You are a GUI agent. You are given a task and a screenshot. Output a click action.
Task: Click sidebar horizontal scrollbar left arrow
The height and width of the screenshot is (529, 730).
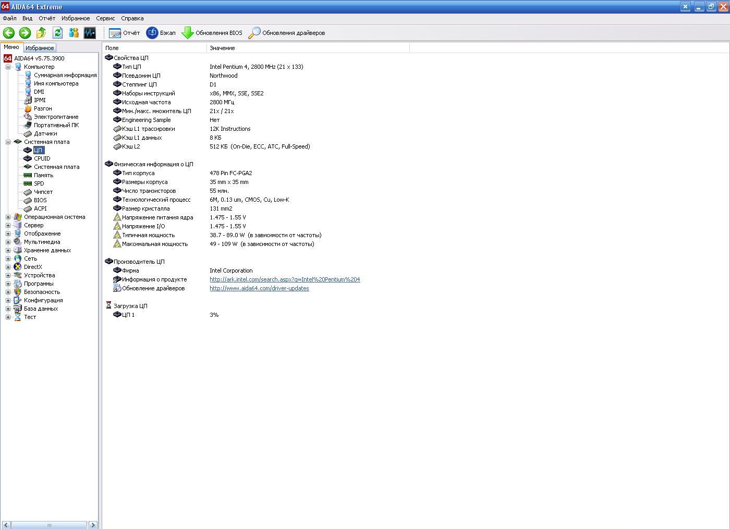[6, 525]
